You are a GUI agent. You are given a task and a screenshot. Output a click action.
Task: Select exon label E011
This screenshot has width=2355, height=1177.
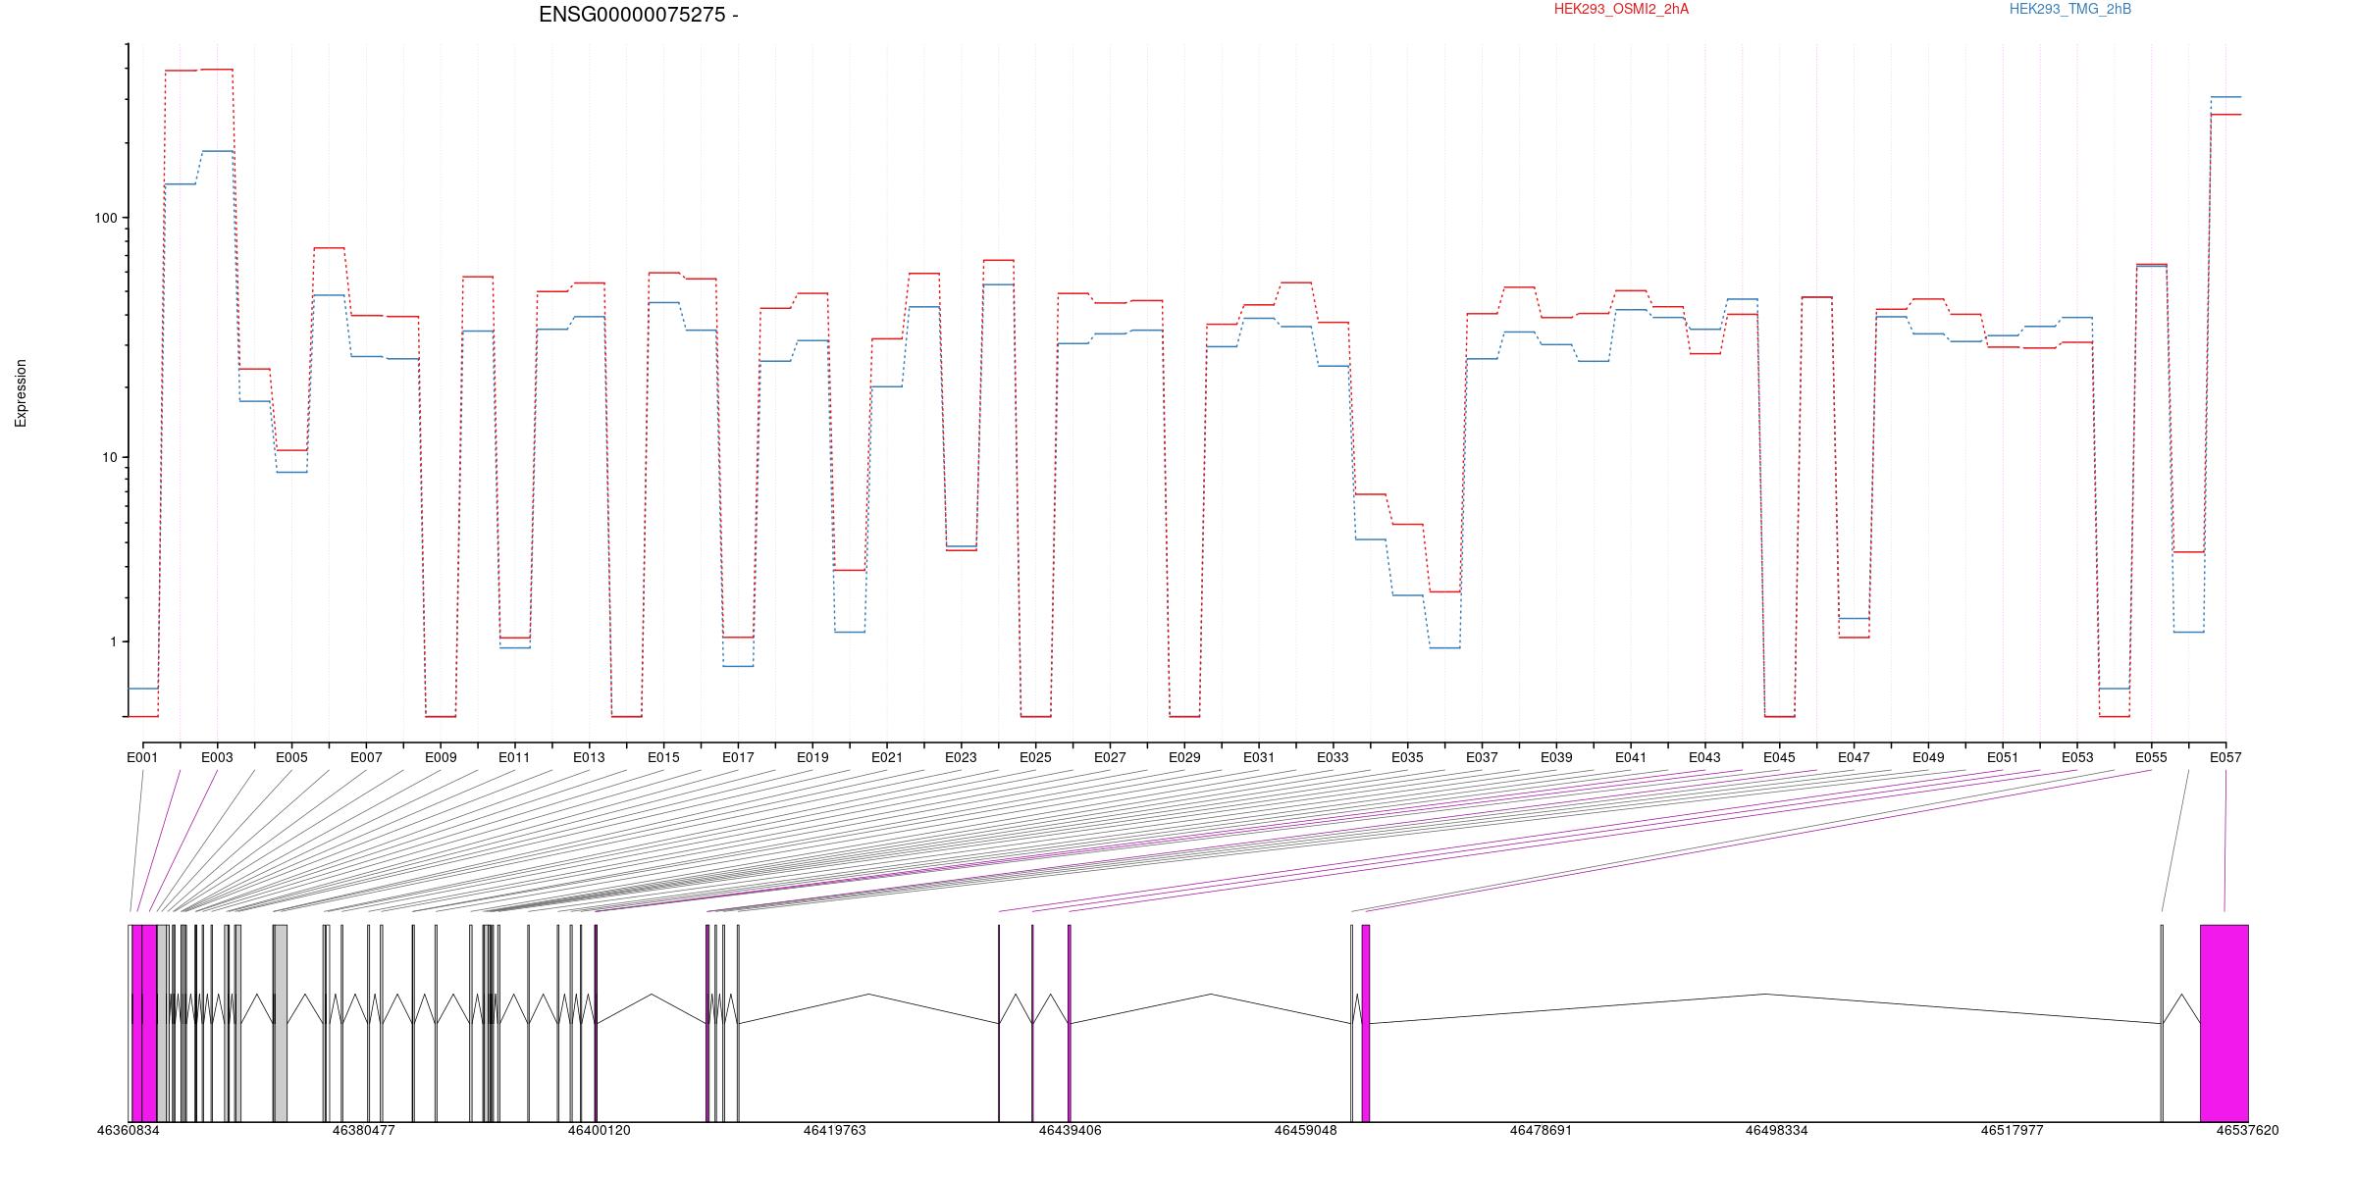514,757
